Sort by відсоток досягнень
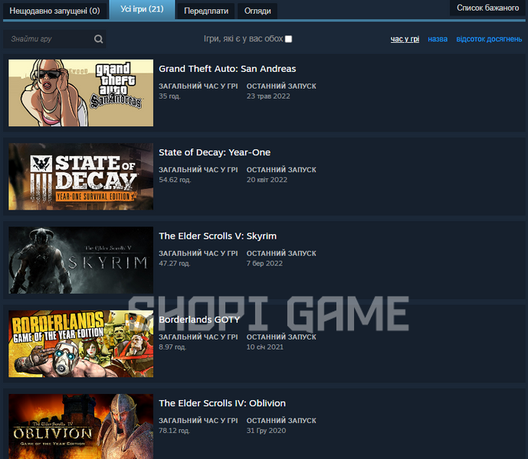528x459 pixels. coord(489,39)
